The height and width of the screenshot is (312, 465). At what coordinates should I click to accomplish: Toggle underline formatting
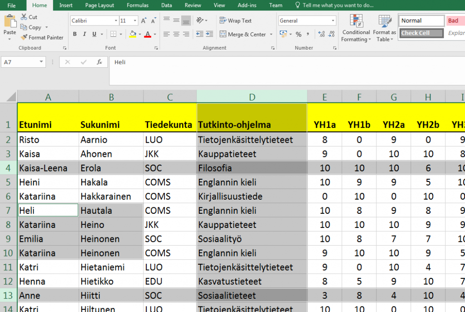(x=93, y=34)
